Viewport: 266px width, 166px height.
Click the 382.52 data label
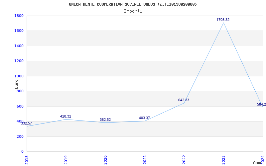pyautogui.click(x=105, y=120)
